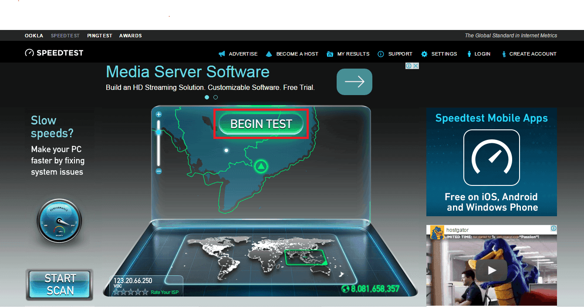Play the hostgator video ad
Screen dimensions: 584x307
point(492,271)
